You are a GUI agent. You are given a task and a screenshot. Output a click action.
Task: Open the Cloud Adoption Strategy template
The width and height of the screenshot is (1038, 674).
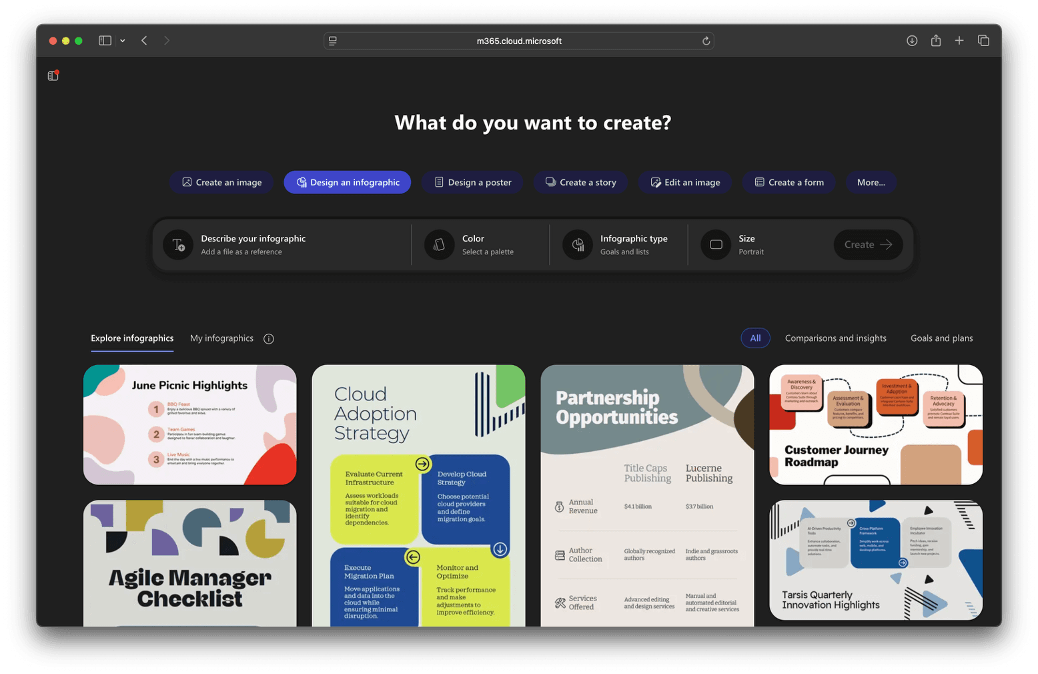click(x=418, y=495)
